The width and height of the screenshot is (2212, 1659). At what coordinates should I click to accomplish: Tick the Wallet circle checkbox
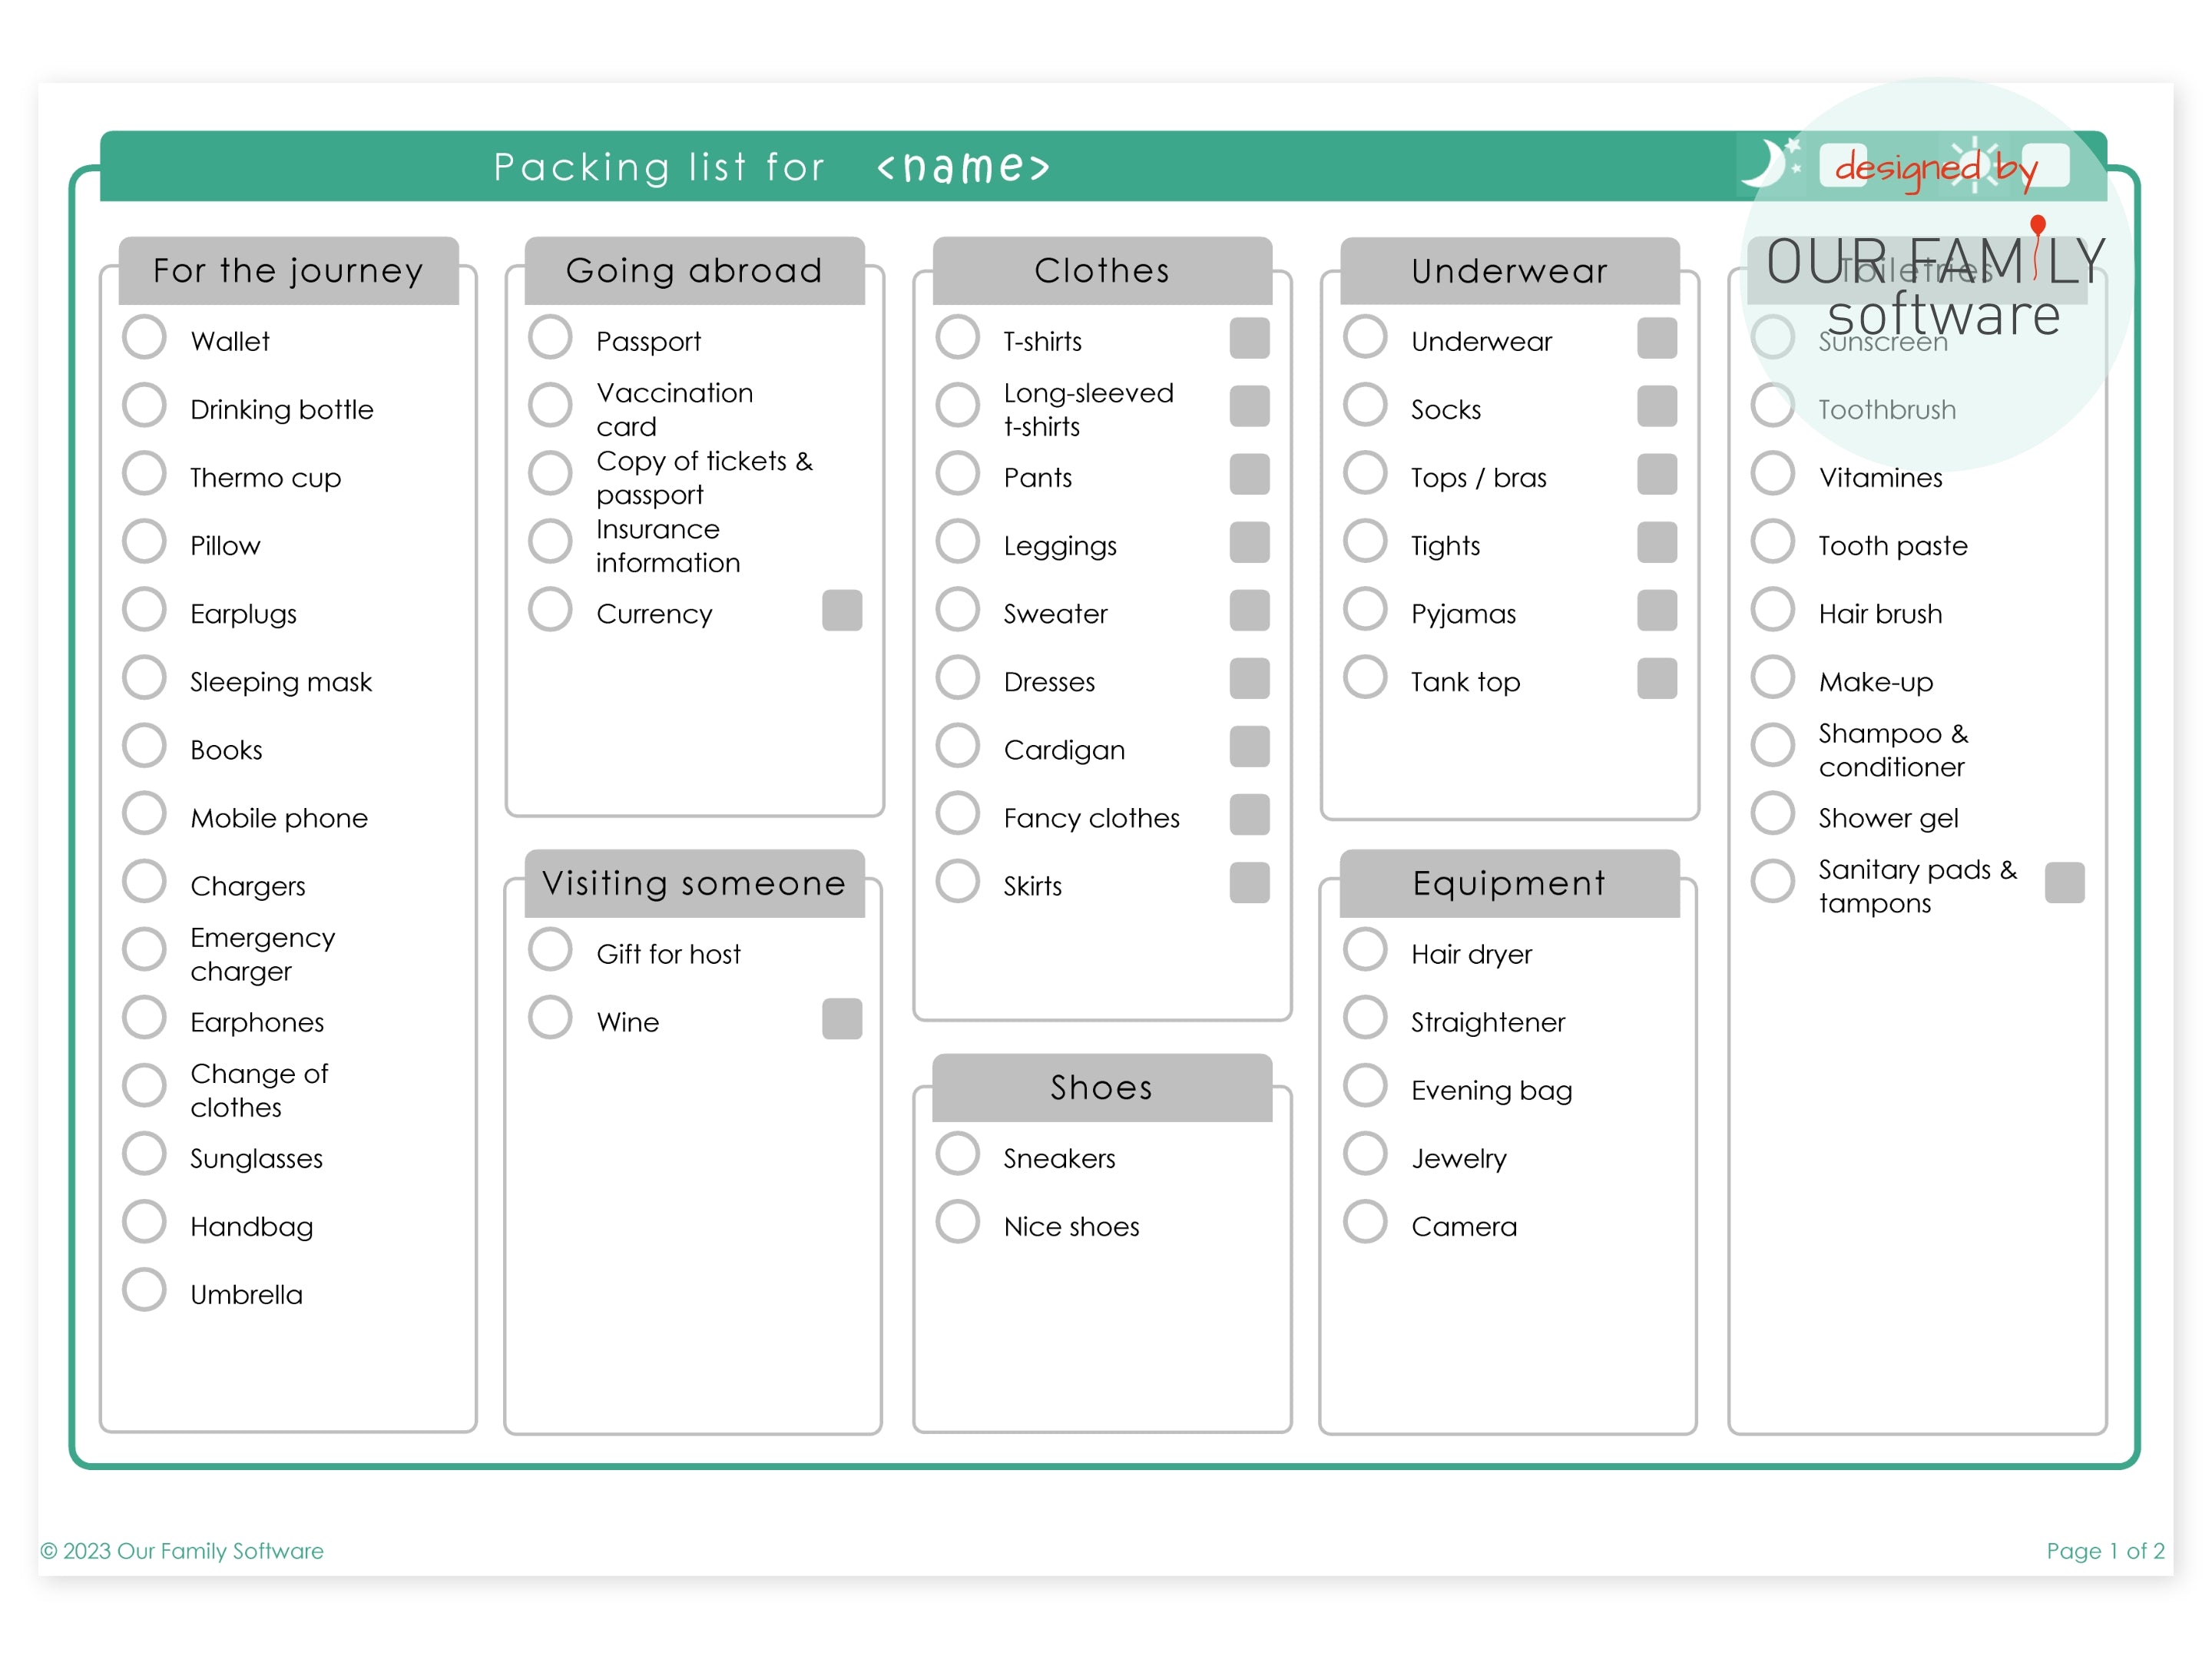pyautogui.click(x=144, y=338)
